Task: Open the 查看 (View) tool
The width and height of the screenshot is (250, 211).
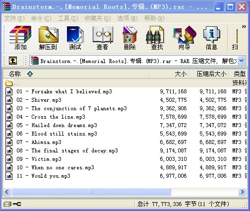Action: coord(103,38)
